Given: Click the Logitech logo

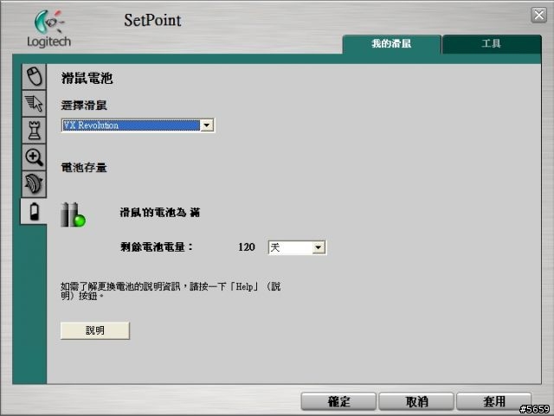Looking at the screenshot, I should point(48,29).
